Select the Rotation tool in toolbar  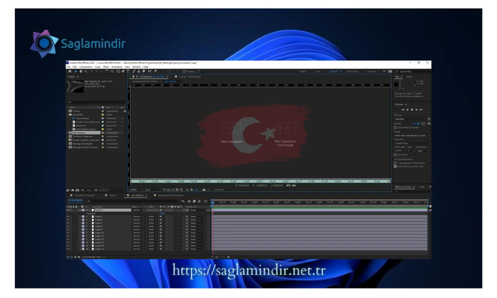(107, 71)
